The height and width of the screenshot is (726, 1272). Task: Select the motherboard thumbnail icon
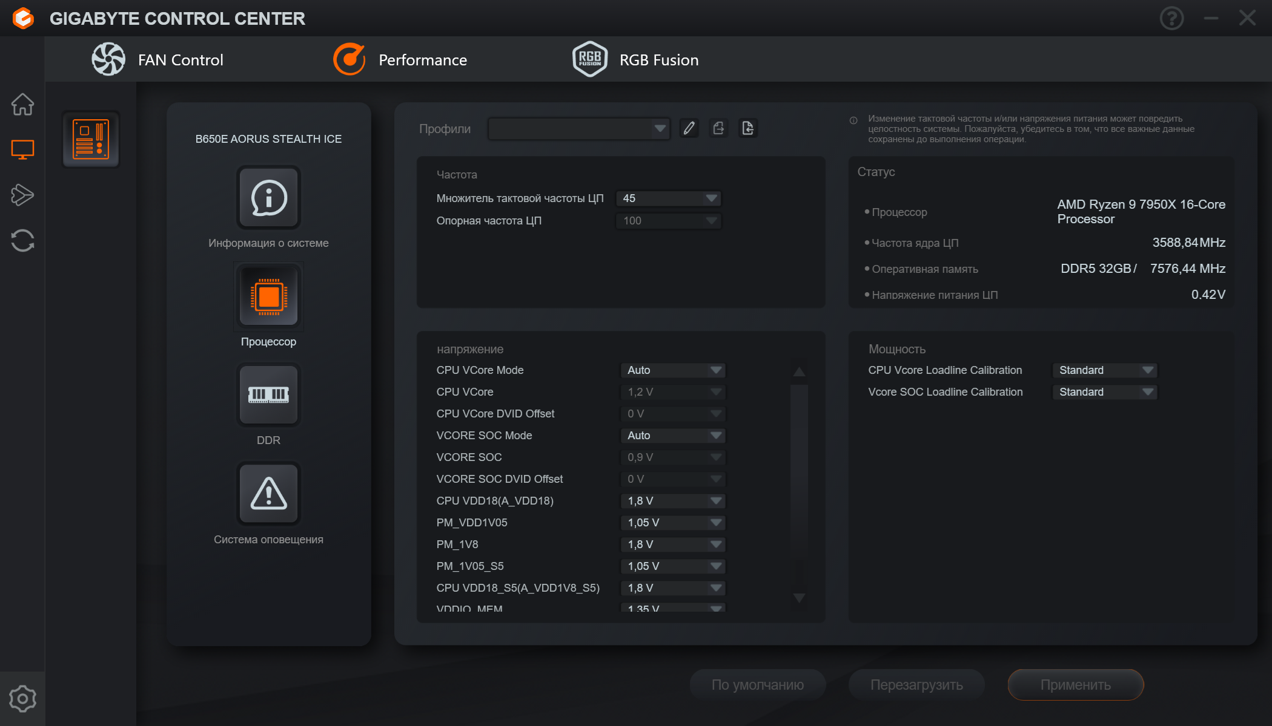click(x=91, y=139)
